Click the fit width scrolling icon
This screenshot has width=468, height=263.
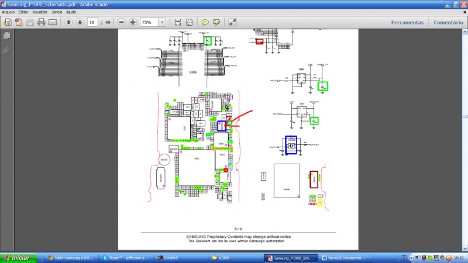tap(178, 22)
